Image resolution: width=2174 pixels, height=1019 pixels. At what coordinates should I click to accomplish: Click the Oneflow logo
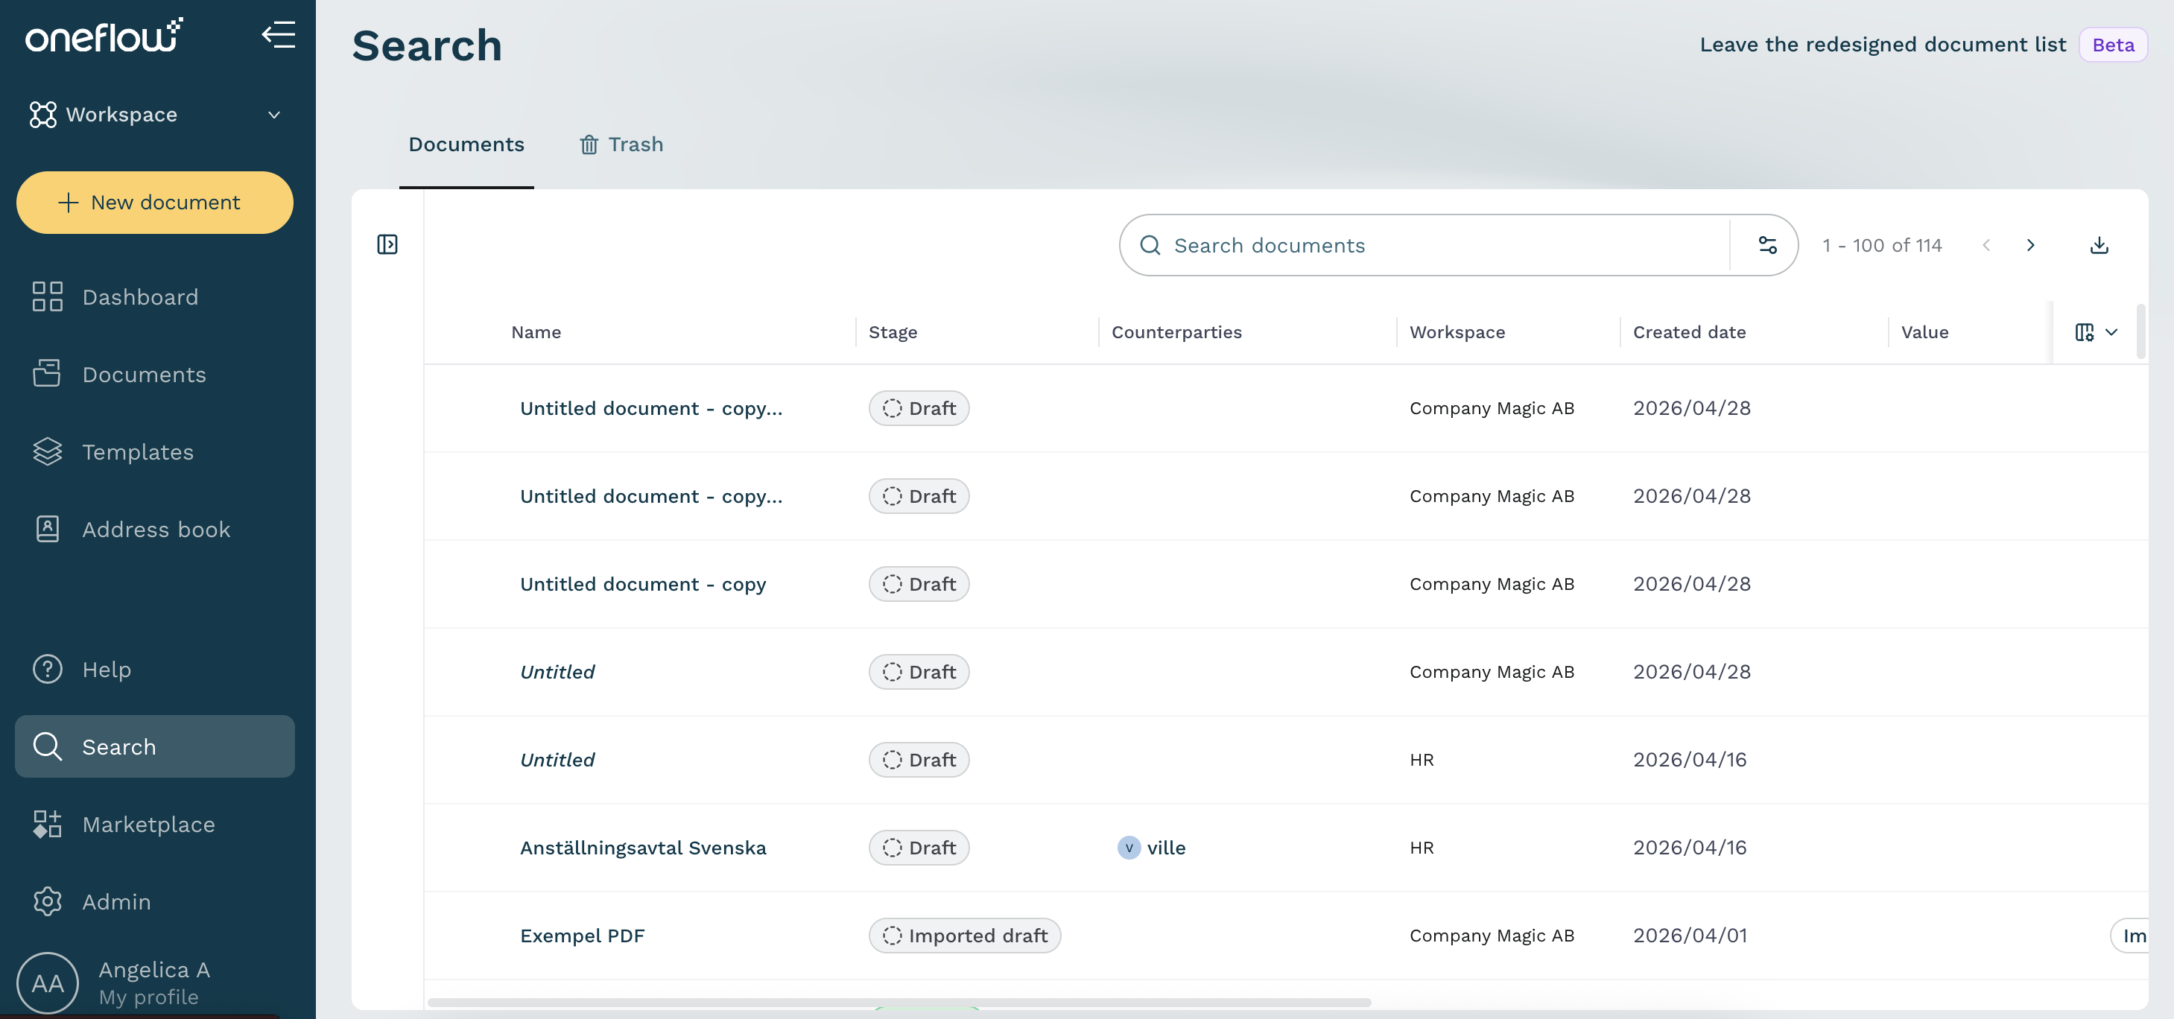pyautogui.click(x=104, y=36)
